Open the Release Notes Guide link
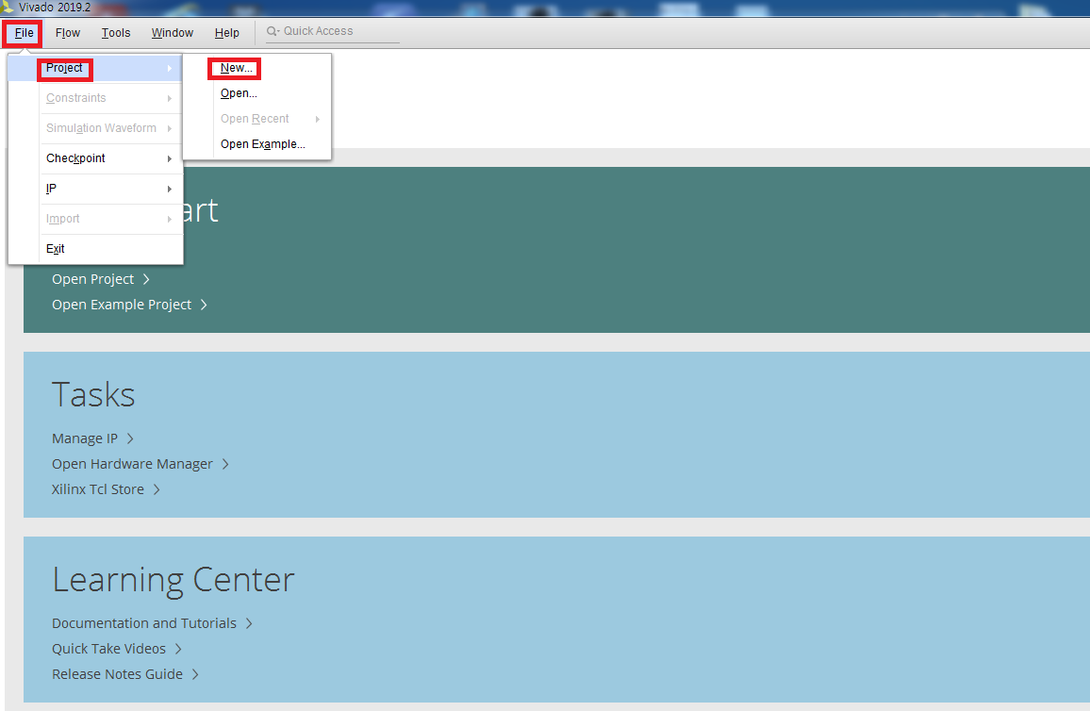This screenshot has height=711, width=1090. pyautogui.click(x=117, y=674)
